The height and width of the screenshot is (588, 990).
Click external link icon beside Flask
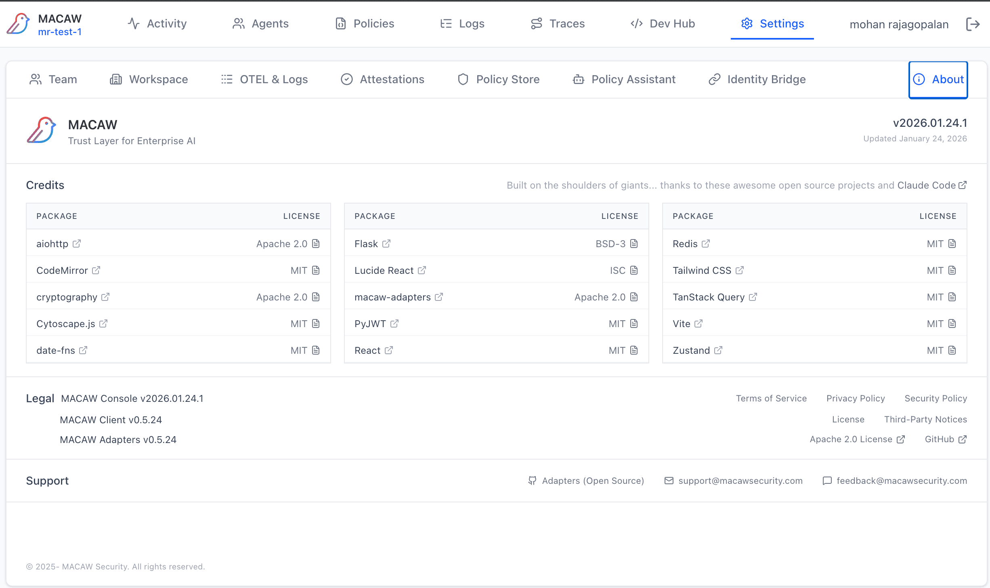pos(386,244)
